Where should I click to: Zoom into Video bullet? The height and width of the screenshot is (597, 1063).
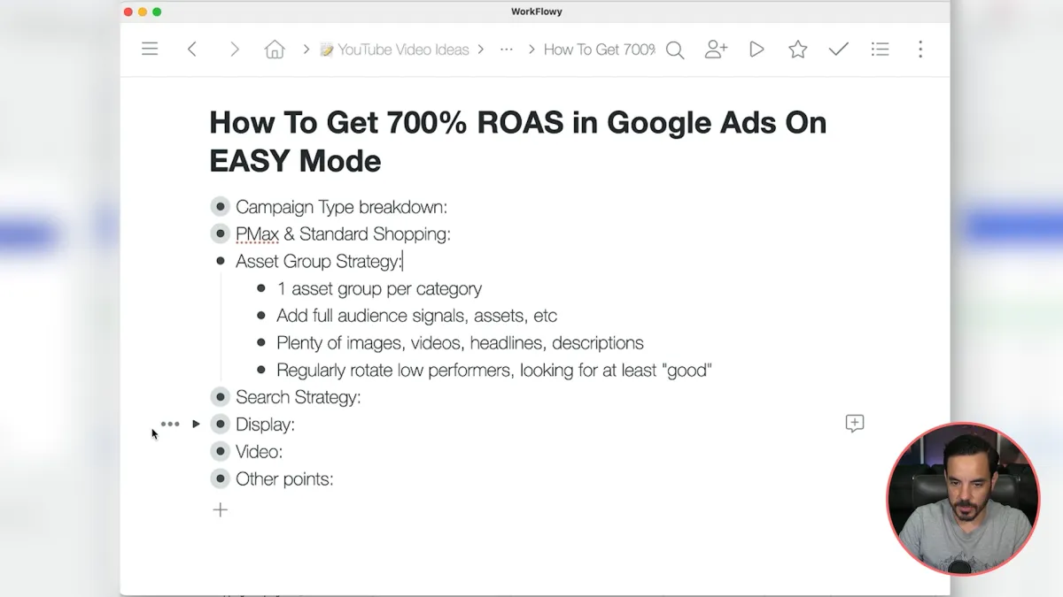[x=221, y=452]
